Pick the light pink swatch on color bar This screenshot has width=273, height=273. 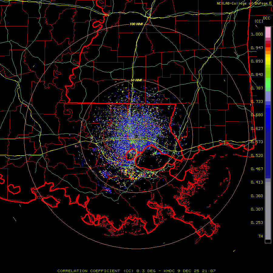point(268,32)
